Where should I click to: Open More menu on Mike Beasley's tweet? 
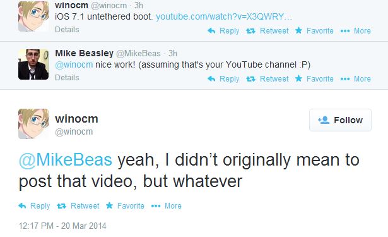pos(356,79)
